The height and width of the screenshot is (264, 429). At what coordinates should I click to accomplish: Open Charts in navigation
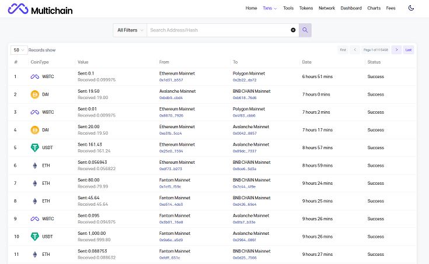coord(374,8)
